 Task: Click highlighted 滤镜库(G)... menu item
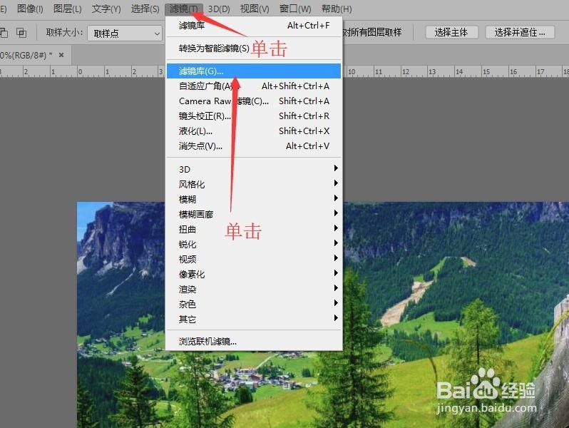[x=254, y=71]
